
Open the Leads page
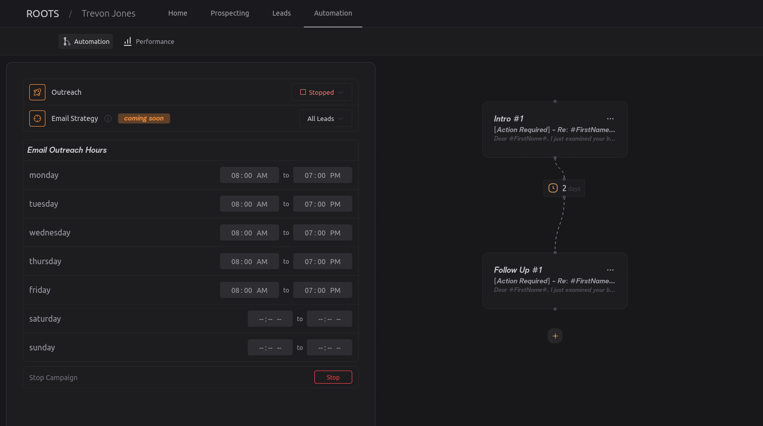point(282,13)
